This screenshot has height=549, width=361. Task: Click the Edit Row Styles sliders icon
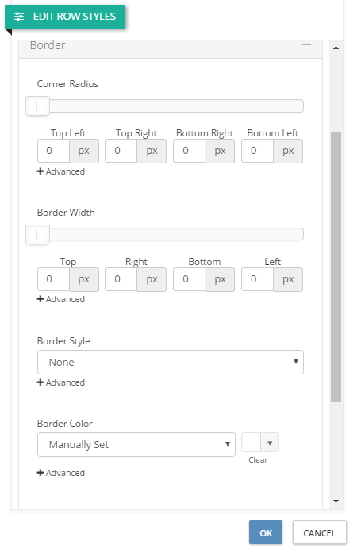tap(19, 17)
